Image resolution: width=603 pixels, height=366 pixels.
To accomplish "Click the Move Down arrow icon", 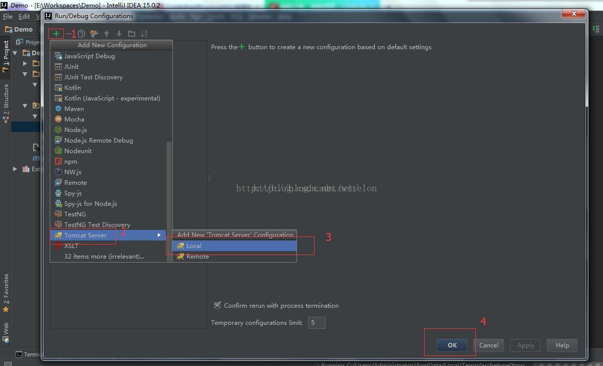I will coord(119,34).
